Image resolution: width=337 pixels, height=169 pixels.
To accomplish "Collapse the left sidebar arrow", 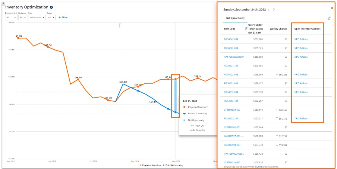I will coord(3,3).
